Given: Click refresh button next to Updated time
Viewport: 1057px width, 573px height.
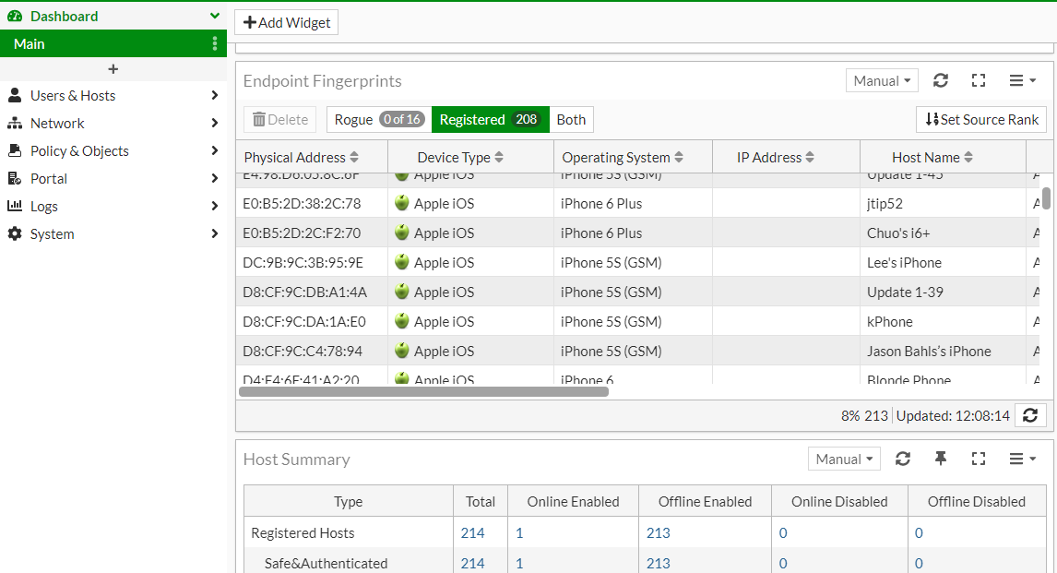Looking at the screenshot, I should (x=1030, y=415).
